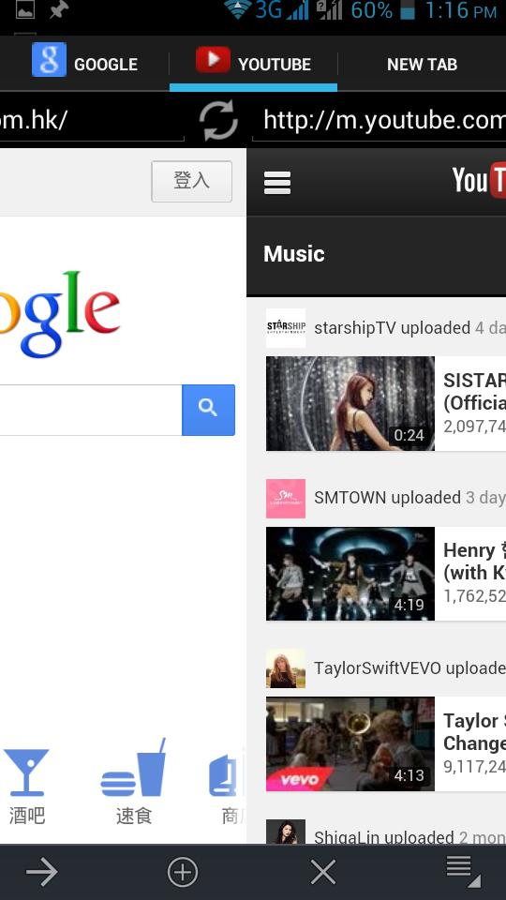
Task: Tap the m.youtube.com address bar
Action: coord(379,120)
